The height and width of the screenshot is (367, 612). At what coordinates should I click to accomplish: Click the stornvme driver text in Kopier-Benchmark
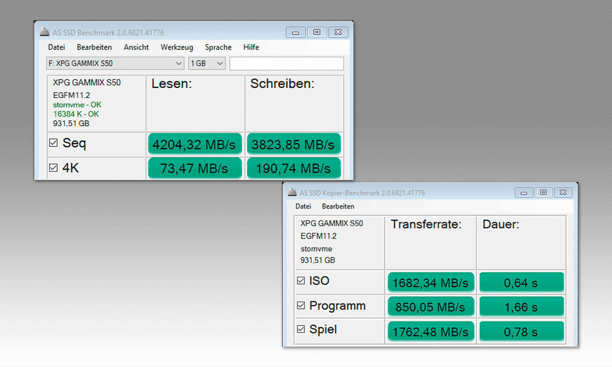[316, 249]
